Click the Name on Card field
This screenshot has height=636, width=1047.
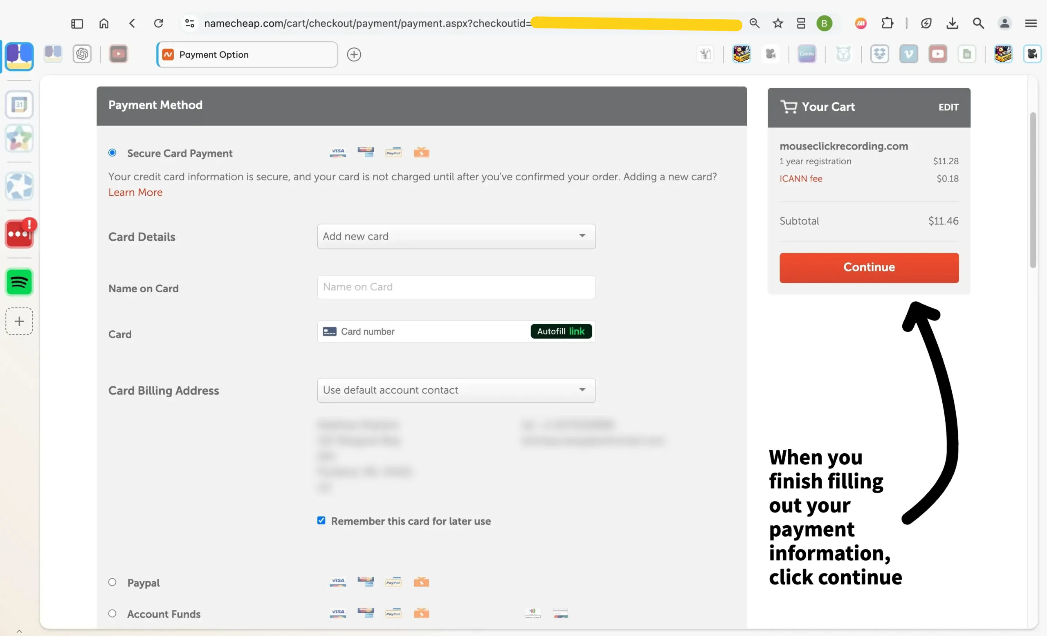coord(456,287)
